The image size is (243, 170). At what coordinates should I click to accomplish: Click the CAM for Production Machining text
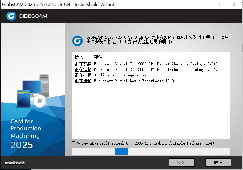(x=25, y=128)
